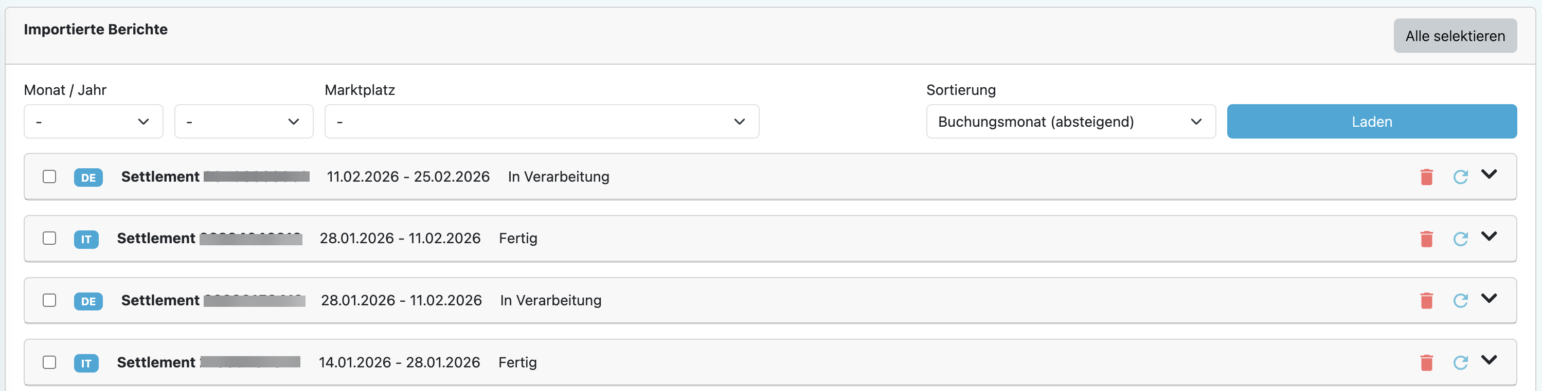Screen dimensions: 1542x391
Task: Refresh the DE settlement 28.01.2026 - 11.02.2026
Action: coord(1460,300)
